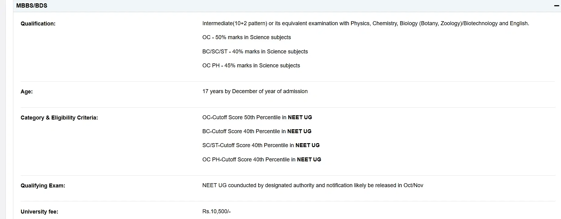Screen dimensions: 561x219
Task: Click the Age label
Action: tap(27, 92)
